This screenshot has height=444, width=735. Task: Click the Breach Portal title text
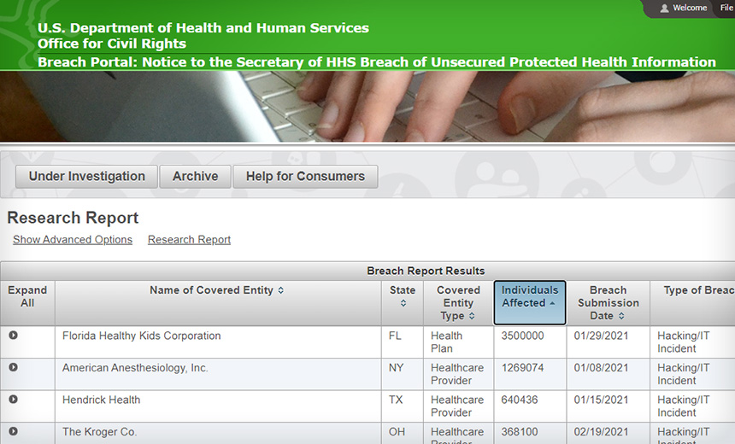coord(376,62)
